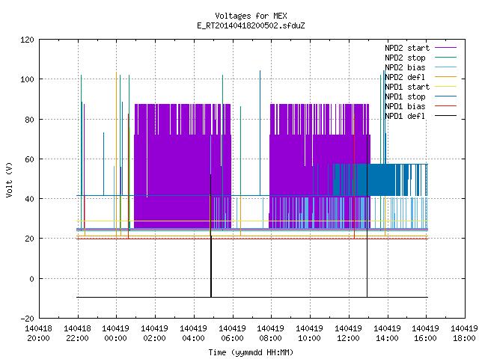
Task: Click the '140419 02:00' time axis label
Action: click(155, 334)
